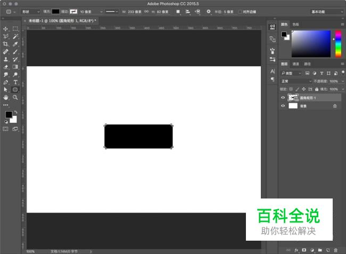The height and width of the screenshot is (254, 346).
Task: Open layer style fx menu
Action: coord(296,250)
